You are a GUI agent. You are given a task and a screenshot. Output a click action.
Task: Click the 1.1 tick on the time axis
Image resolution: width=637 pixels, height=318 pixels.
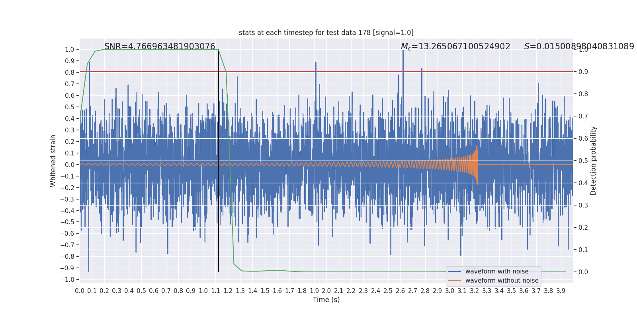[x=215, y=291]
